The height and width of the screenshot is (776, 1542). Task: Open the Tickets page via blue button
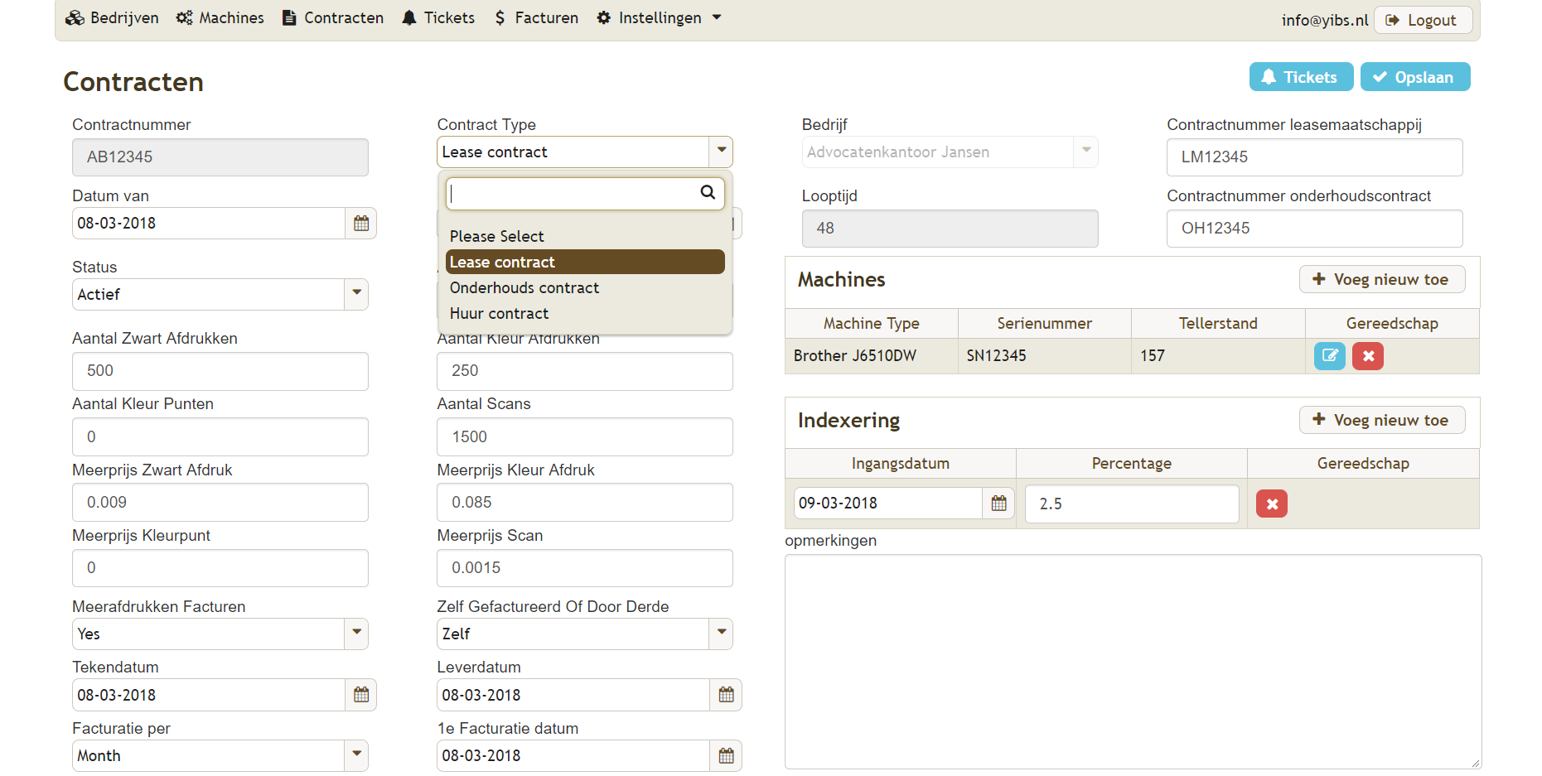tap(1301, 76)
